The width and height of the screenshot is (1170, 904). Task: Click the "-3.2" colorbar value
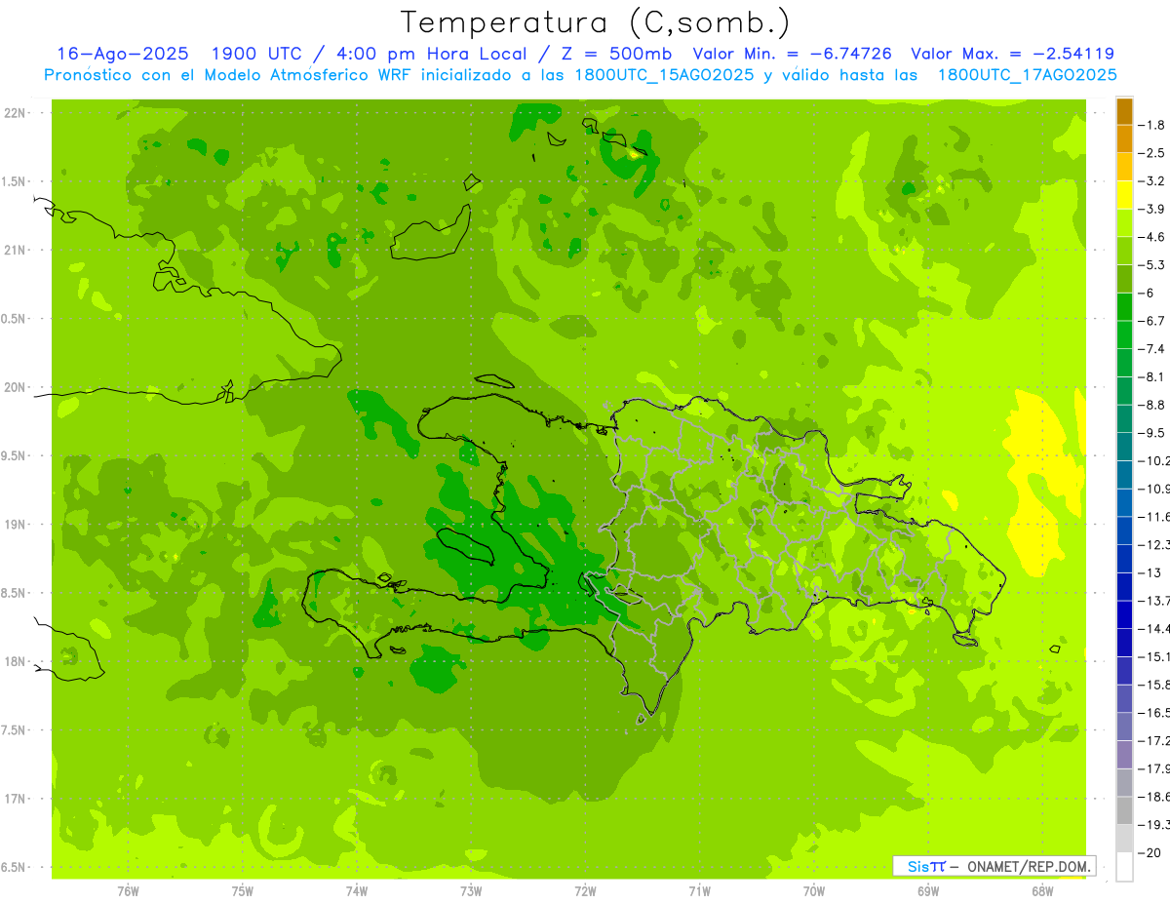click(x=1152, y=181)
